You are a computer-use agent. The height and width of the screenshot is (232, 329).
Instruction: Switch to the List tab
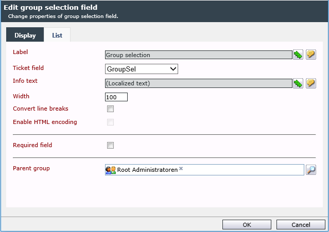[57, 35]
